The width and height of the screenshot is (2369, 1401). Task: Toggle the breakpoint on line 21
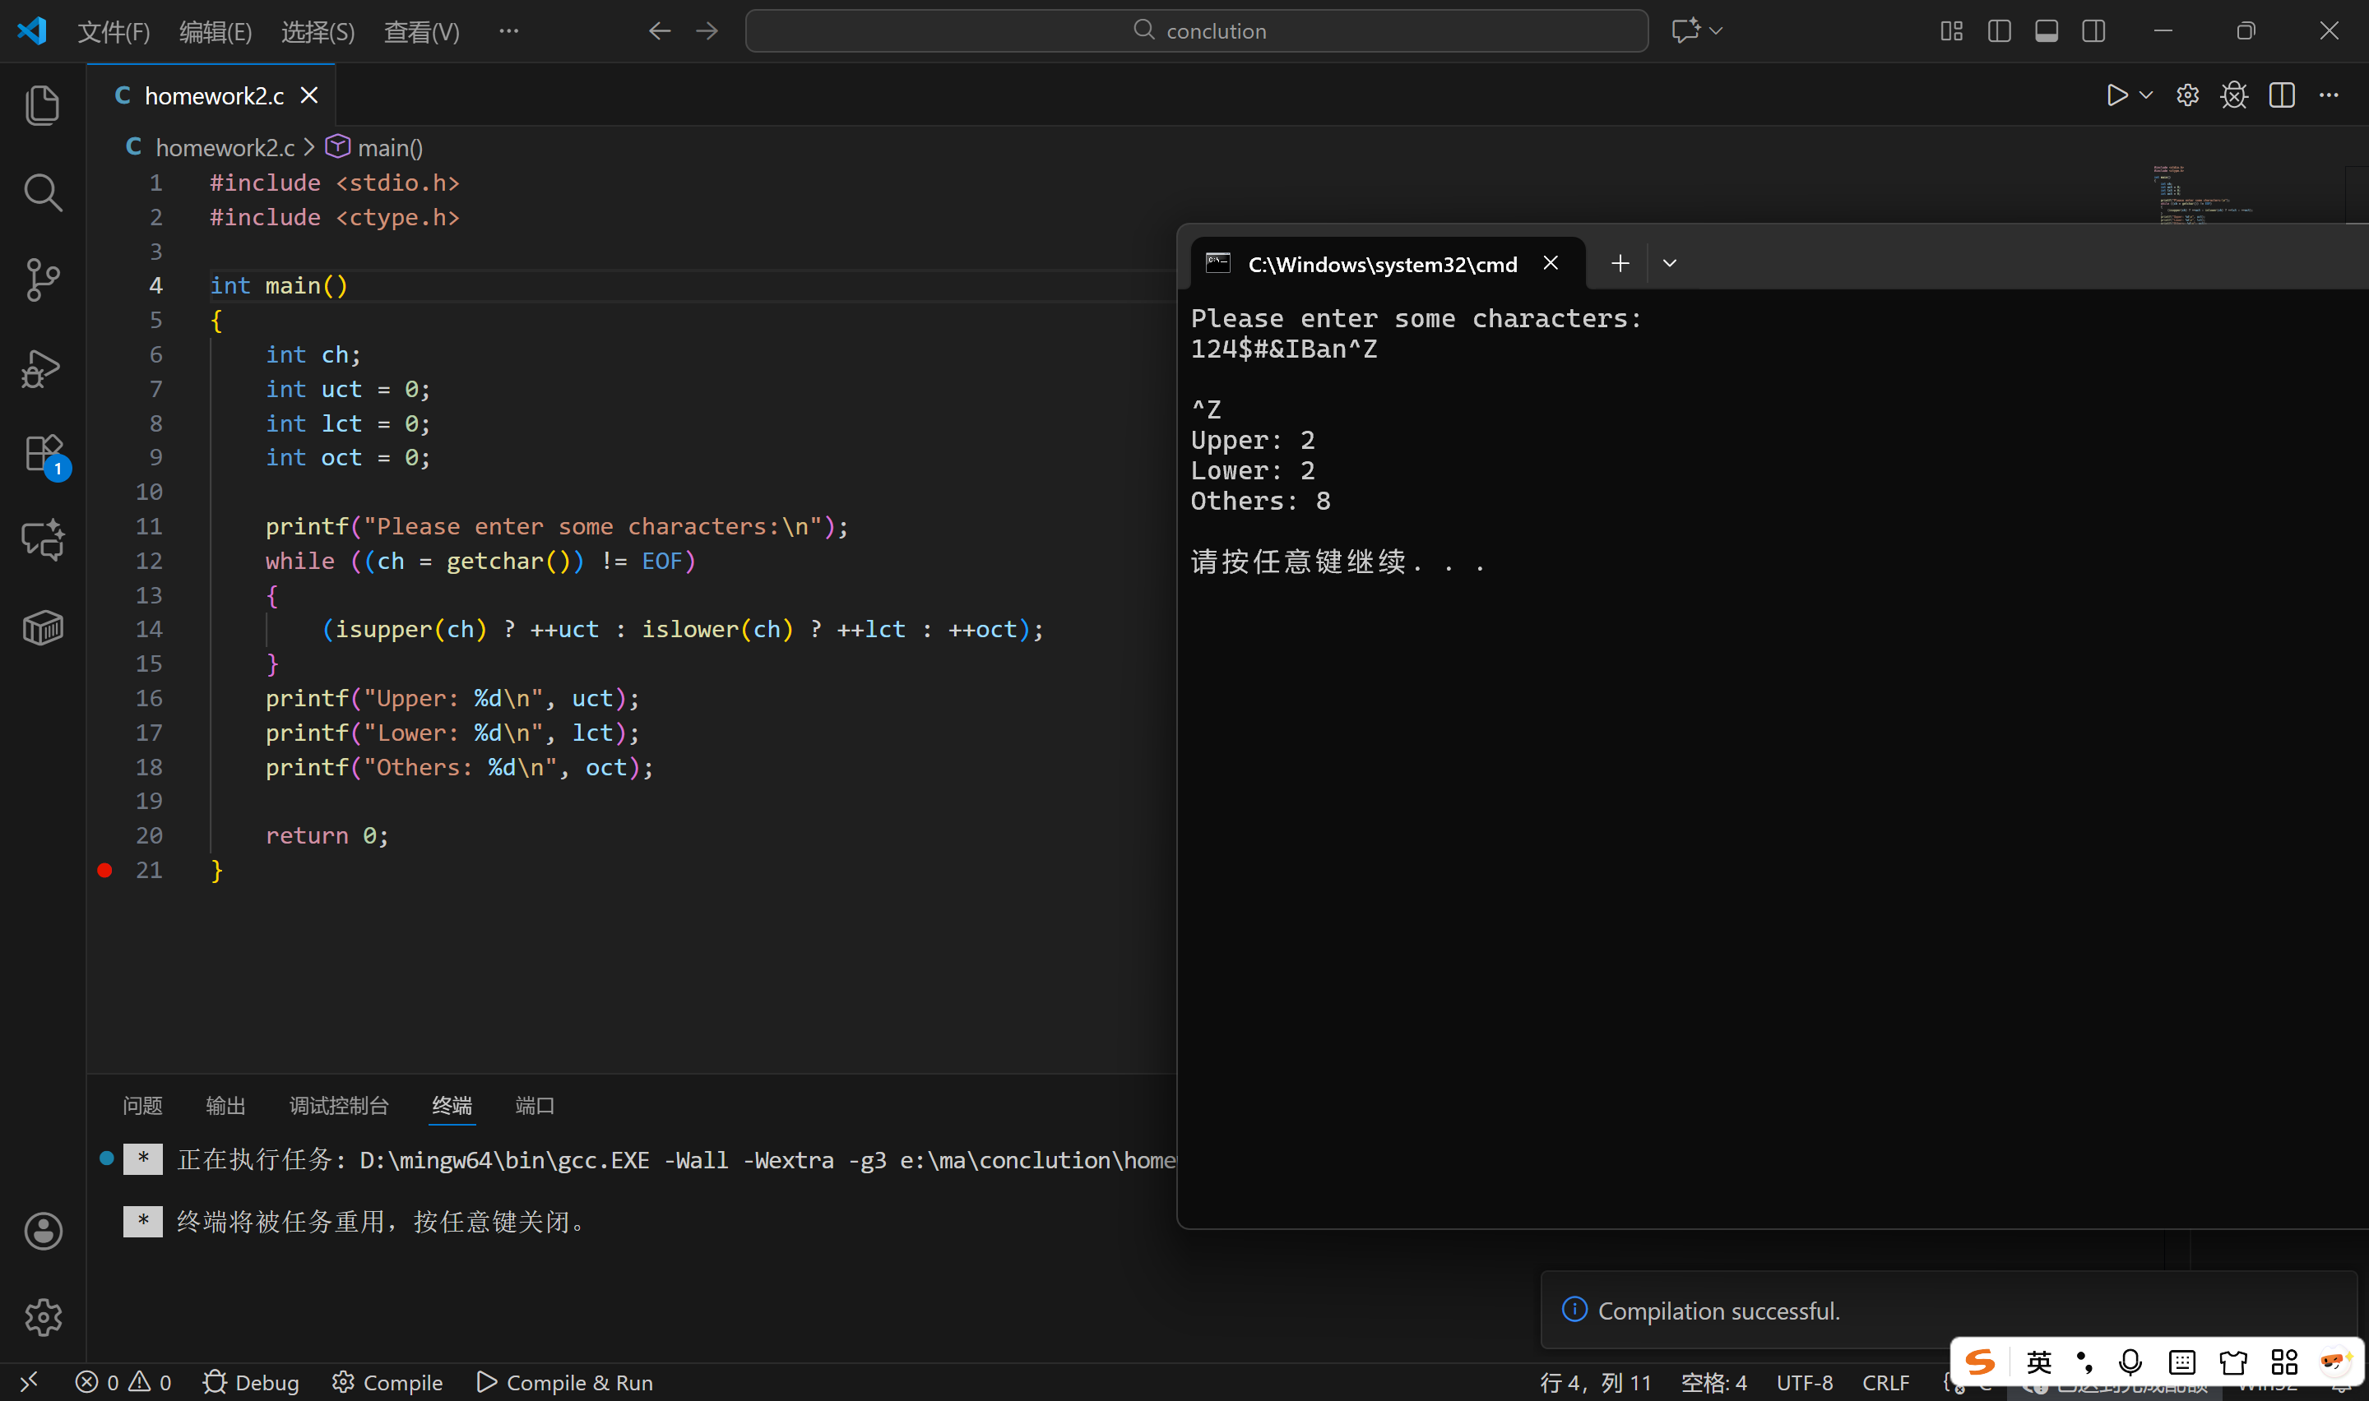point(104,871)
